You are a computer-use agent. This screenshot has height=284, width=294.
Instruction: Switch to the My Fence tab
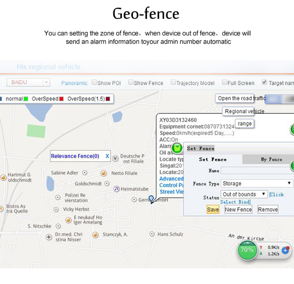click(271, 159)
